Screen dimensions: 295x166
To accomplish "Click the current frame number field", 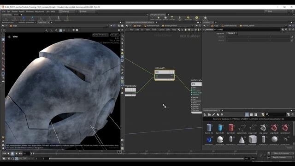I will click(x=27, y=154).
